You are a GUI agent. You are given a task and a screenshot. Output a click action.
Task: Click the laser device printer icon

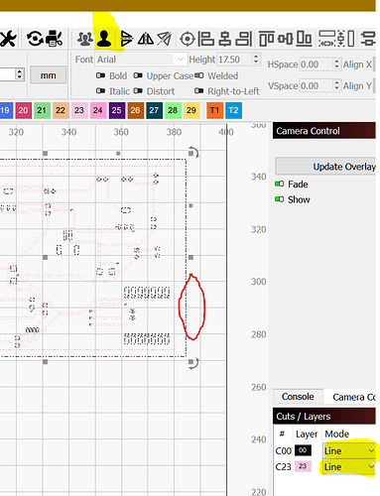click(x=54, y=39)
